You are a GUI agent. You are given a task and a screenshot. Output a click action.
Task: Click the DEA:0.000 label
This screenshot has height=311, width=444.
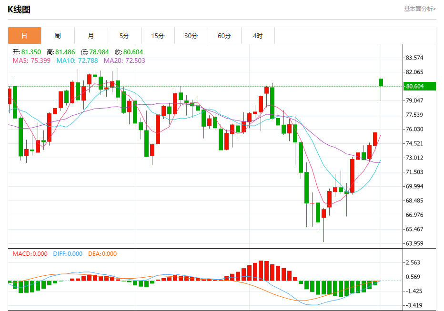(102, 254)
